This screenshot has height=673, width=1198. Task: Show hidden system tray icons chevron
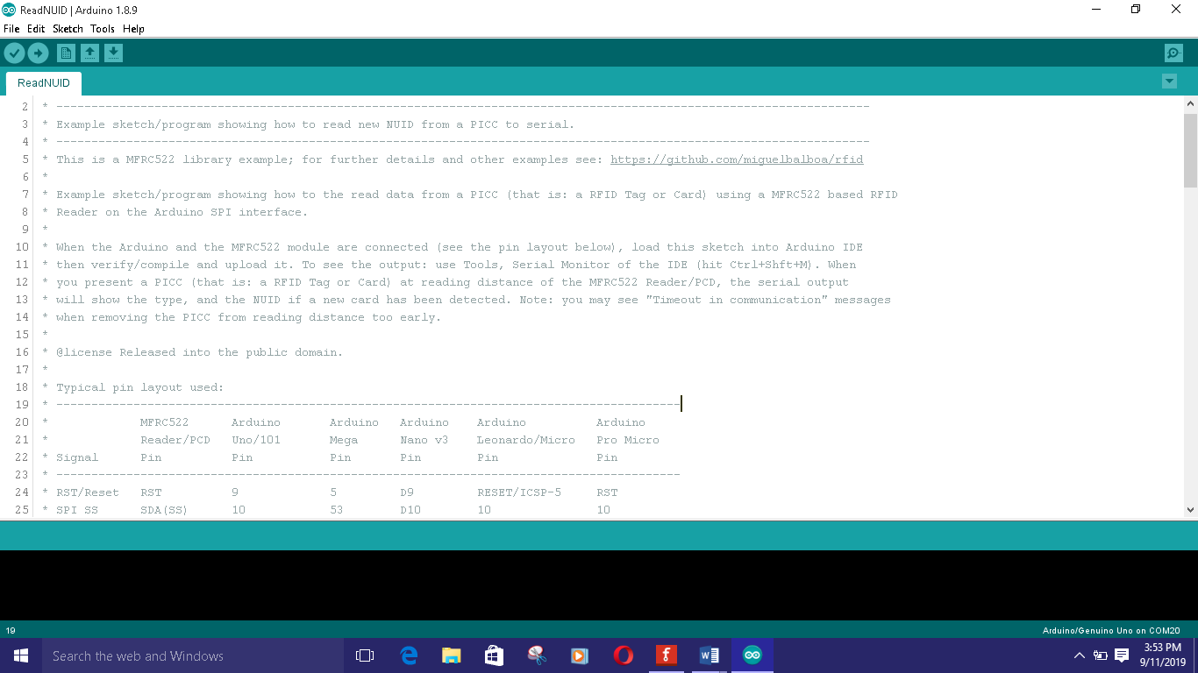tap(1080, 655)
